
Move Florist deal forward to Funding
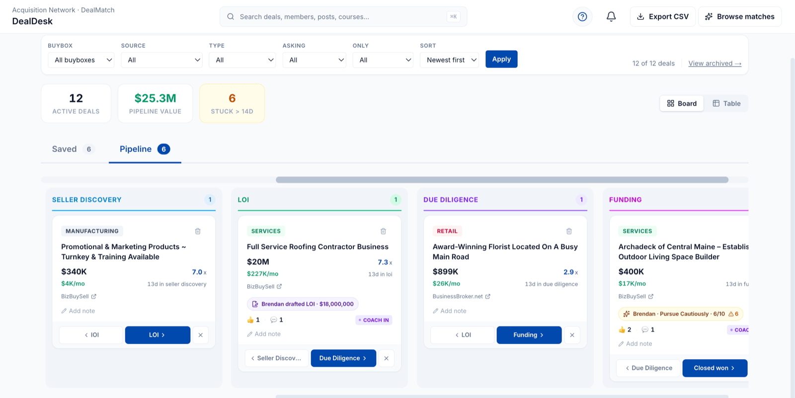point(529,335)
